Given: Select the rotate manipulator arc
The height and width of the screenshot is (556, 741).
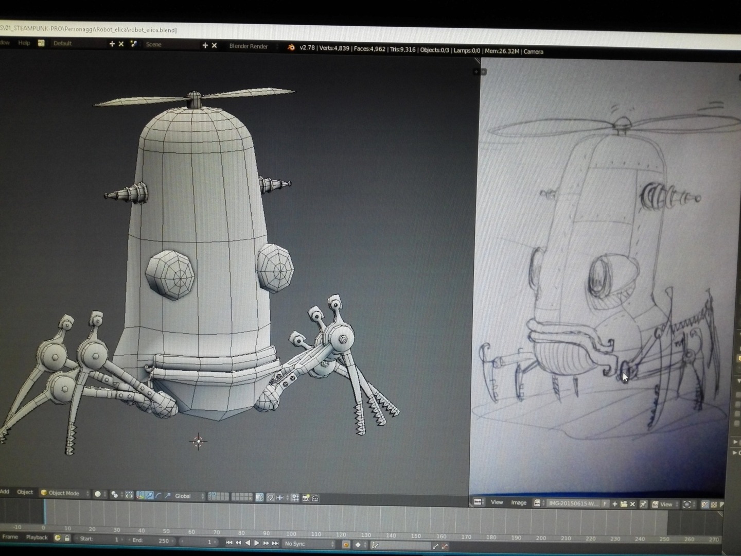Looking at the screenshot, I should point(158,496).
